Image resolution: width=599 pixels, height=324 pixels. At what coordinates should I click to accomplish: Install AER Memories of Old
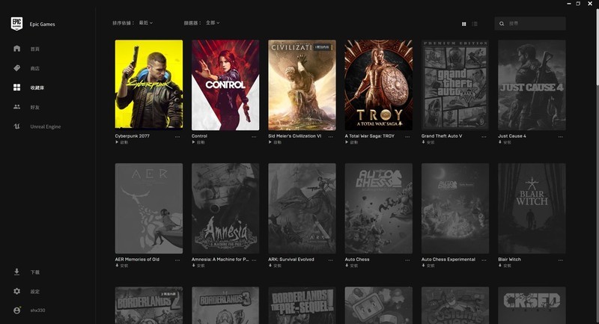click(x=121, y=266)
